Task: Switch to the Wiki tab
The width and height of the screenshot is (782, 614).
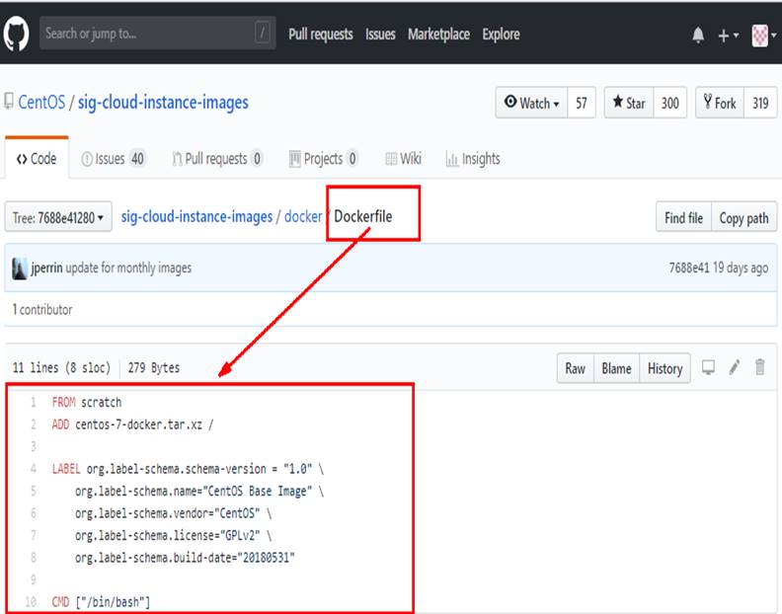Action: pos(403,159)
